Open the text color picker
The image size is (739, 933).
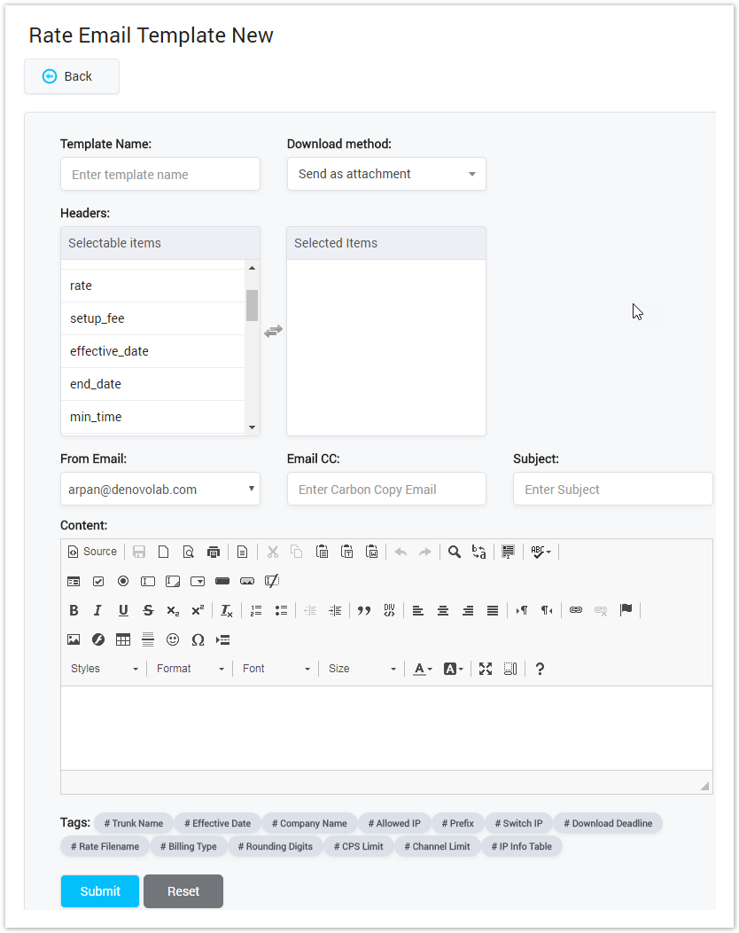click(420, 668)
